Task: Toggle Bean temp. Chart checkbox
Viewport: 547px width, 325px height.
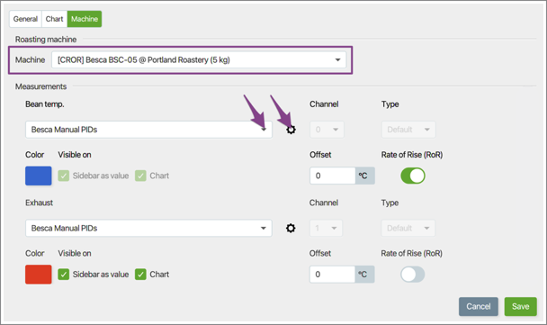Action: [x=140, y=176]
